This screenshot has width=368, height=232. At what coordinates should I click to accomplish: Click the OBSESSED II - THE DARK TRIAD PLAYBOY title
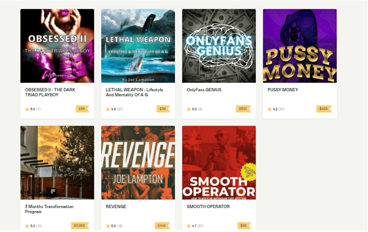[x=50, y=92]
